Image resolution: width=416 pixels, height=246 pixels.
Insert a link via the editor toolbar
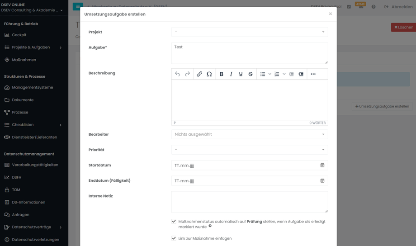[x=199, y=74]
